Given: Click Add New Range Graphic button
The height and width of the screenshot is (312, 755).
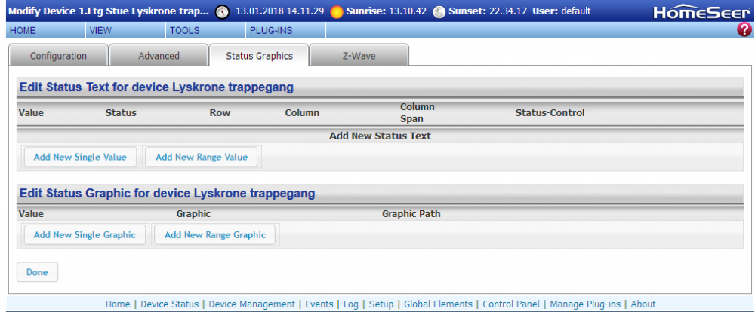Looking at the screenshot, I should point(215,235).
